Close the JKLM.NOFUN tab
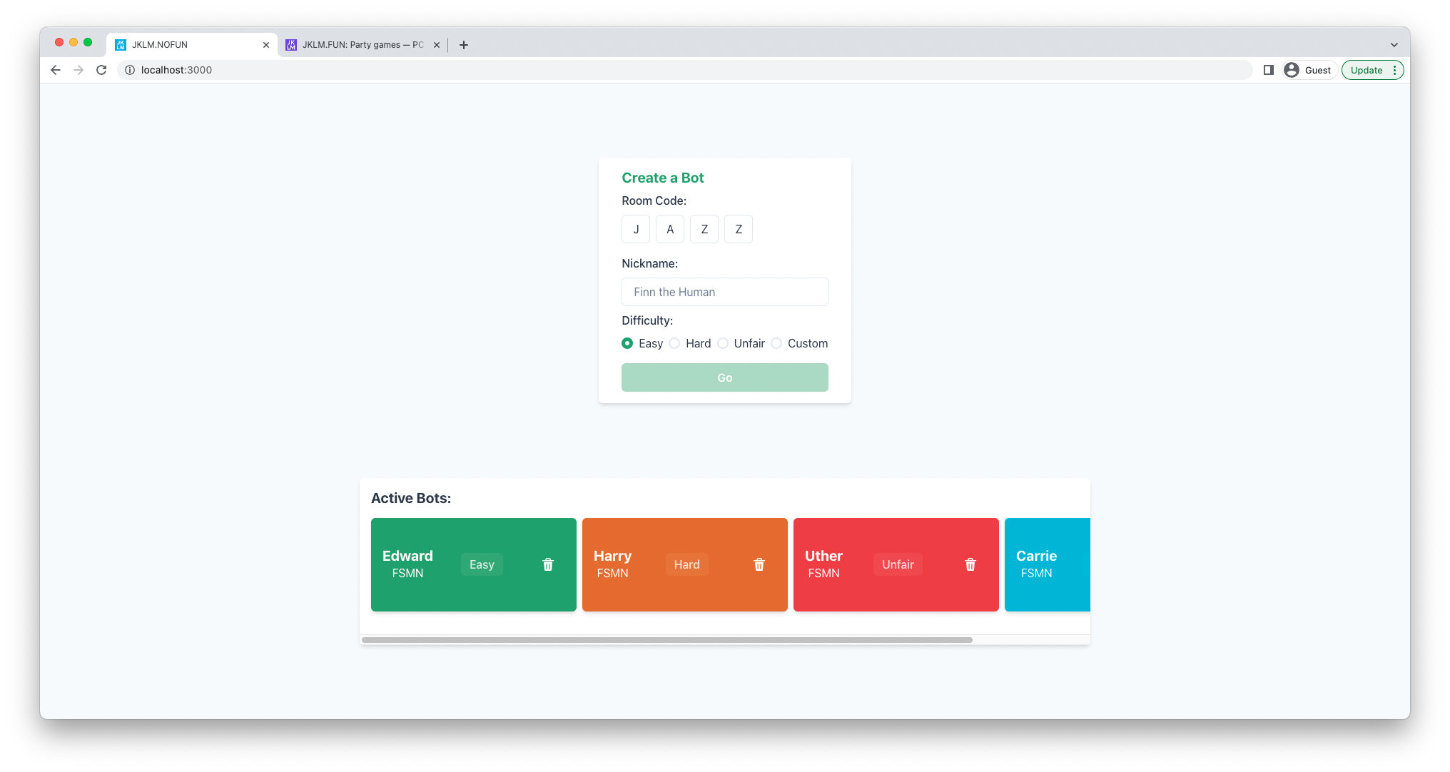Viewport: 1450px width, 772px height. (x=266, y=45)
